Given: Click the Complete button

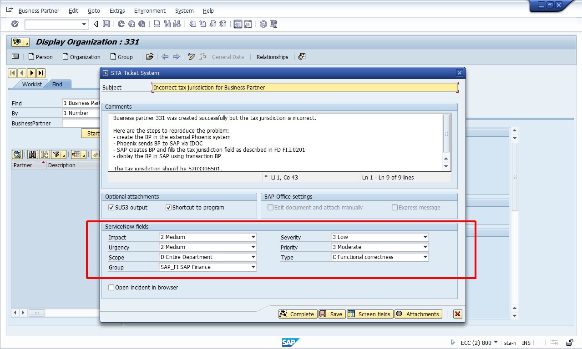Looking at the screenshot, I should pos(298,314).
